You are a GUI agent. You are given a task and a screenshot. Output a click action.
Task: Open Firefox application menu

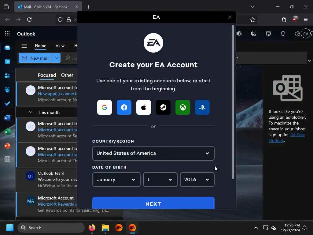tap(306, 20)
